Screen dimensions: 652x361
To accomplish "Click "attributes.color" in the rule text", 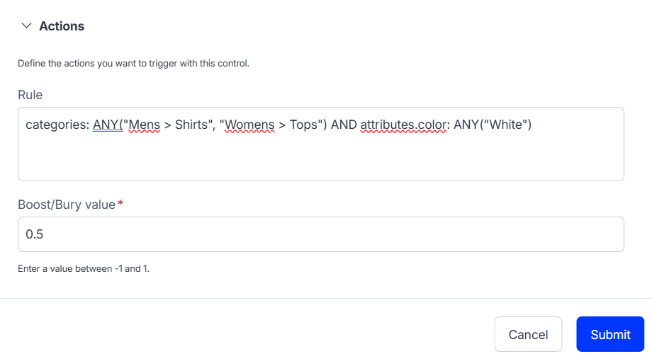I will pos(403,125).
